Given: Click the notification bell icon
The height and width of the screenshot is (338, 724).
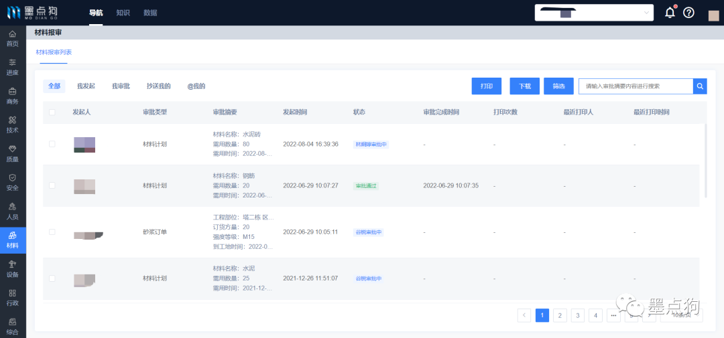Looking at the screenshot, I should pyautogui.click(x=669, y=13).
